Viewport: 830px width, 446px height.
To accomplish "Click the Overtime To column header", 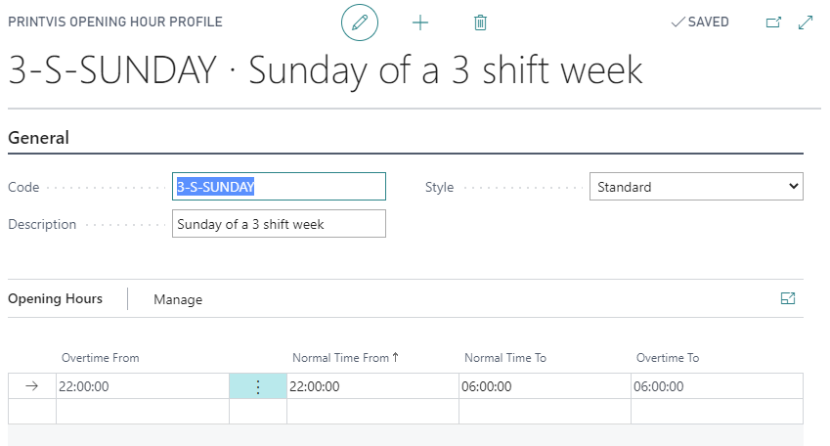I will [x=668, y=358].
